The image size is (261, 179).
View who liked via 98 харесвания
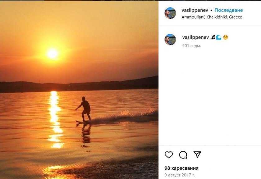(181, 168)
